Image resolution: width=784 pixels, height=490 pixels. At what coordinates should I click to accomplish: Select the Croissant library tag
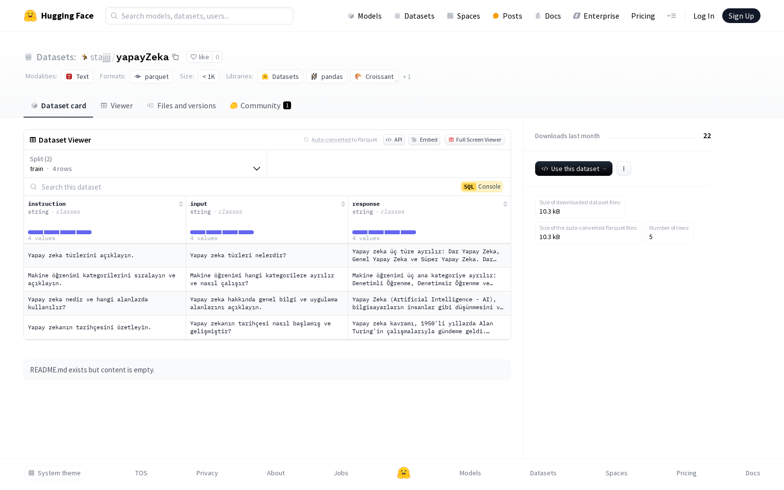coord(374,76)
